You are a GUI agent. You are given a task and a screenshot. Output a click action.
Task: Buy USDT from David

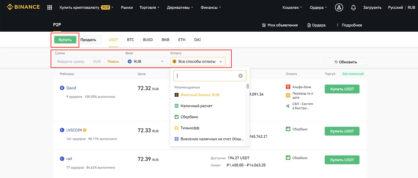[x=342, y=89]
